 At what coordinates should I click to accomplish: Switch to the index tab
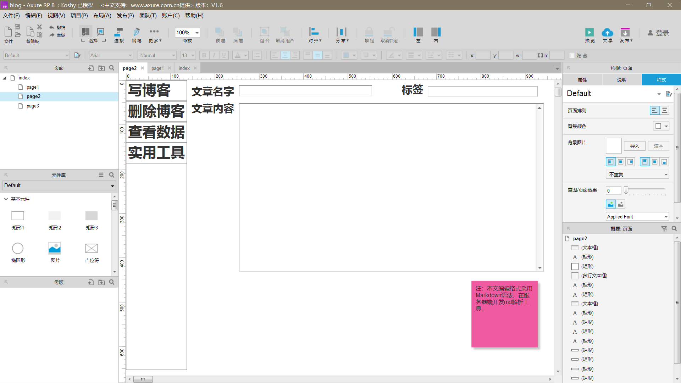pyautogui.click(x=184, y=68)
